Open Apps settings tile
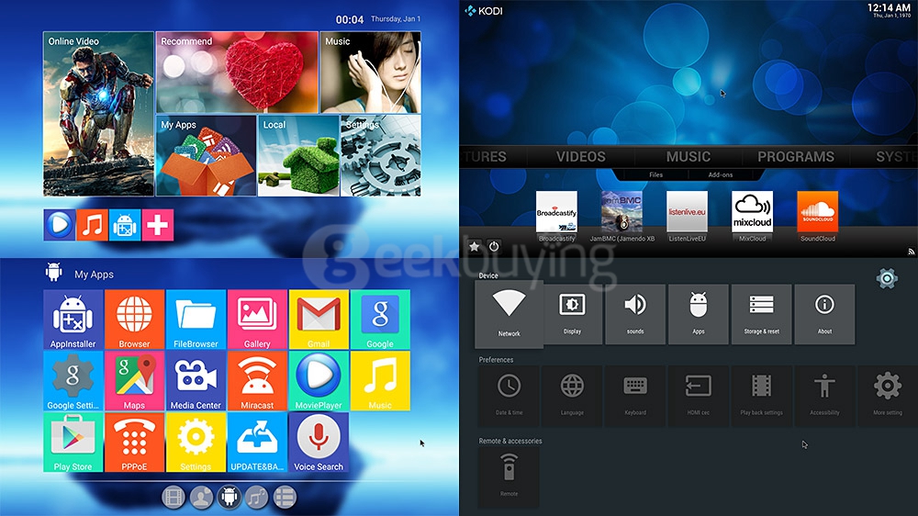Screen dimensions: 918x516 click(x=699, y=315)
